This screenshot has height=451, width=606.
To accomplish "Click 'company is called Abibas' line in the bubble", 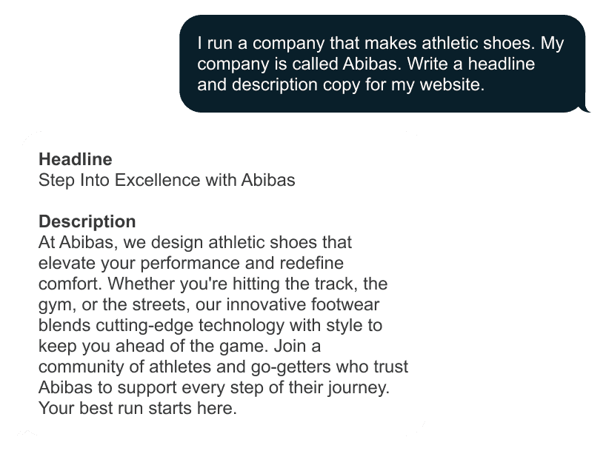I will click(x=366, y=64).
